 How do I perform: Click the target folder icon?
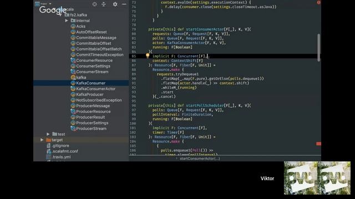tap(48, 140)
